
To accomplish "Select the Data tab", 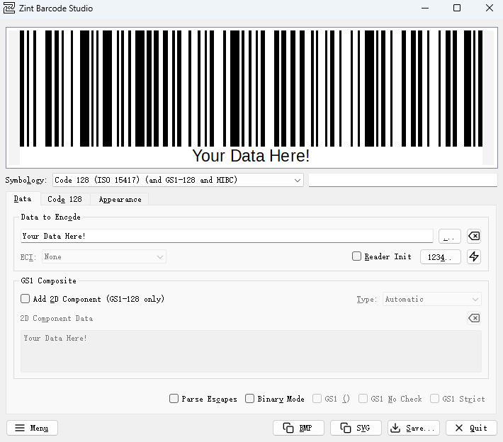I will [x=23, y=200].
